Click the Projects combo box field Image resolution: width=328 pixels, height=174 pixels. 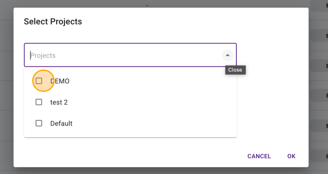(x=122, y=55)
